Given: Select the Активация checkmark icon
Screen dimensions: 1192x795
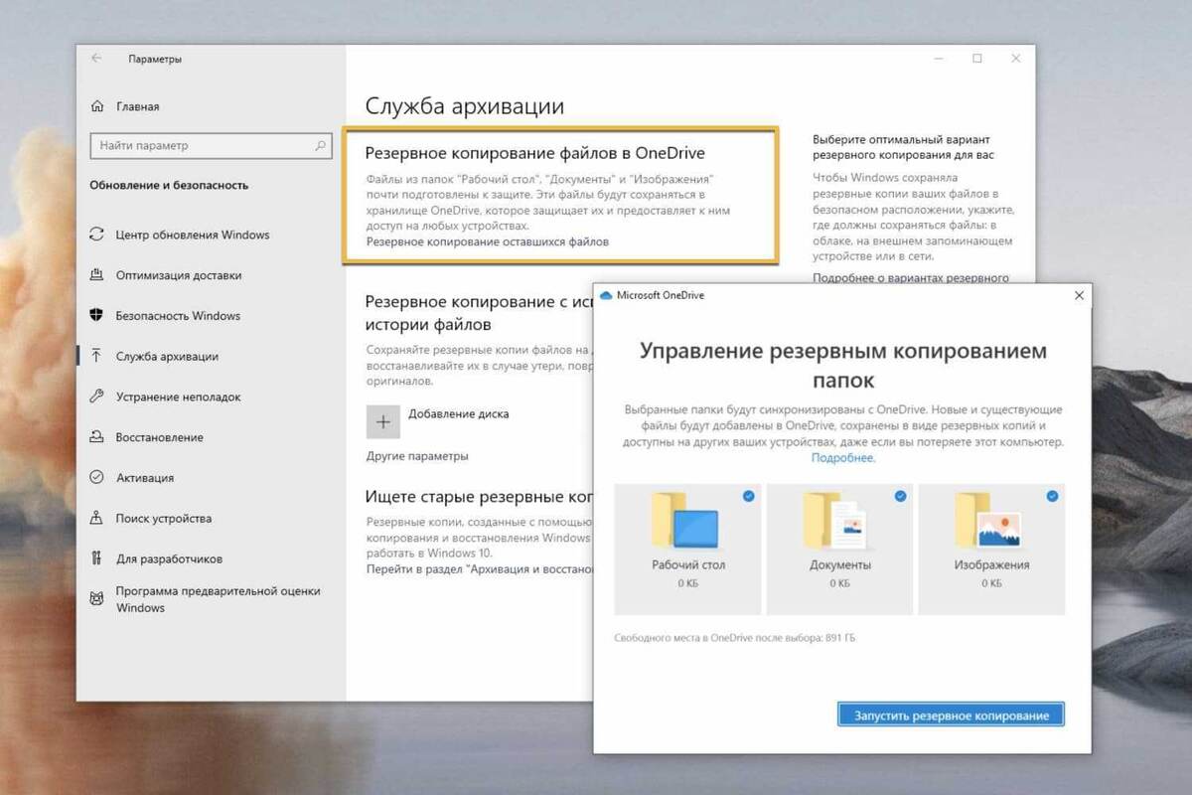Looking at the screenshot, I should point(96,477).
